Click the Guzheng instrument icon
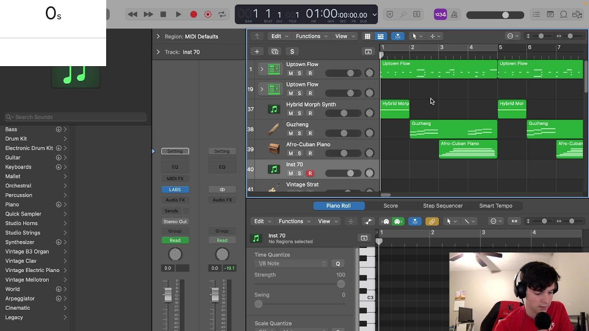589x331 pixels. [x=274, y=129]
